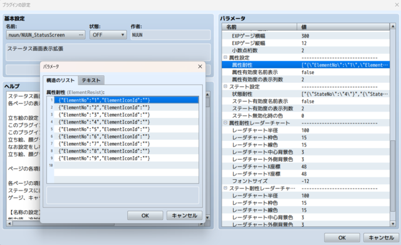This screenshot has height=245, width=401.
Task: Select list row with ElementNo 3
Action: [127, 115]
